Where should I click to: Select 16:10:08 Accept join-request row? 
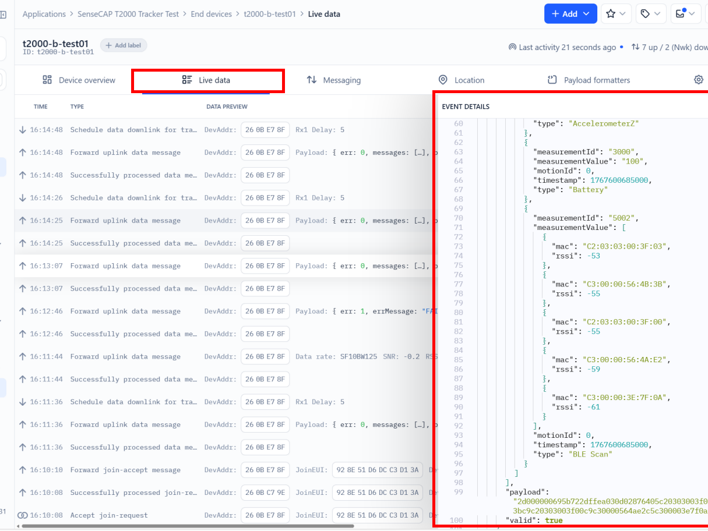[224, 515]
